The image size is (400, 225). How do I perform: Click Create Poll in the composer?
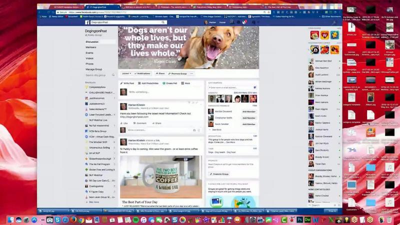tap(169, 83)
